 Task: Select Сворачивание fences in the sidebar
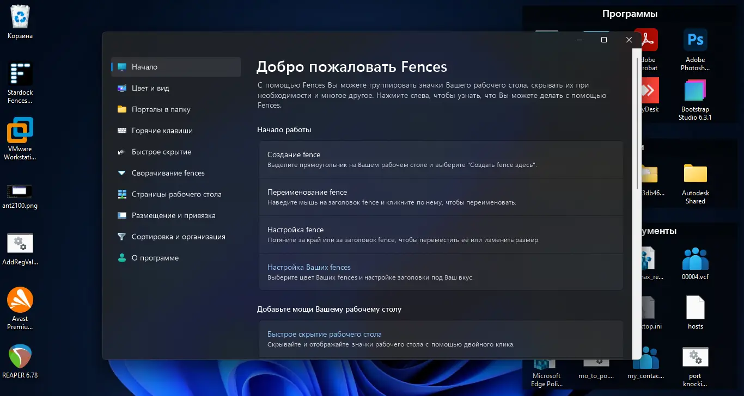176,173
